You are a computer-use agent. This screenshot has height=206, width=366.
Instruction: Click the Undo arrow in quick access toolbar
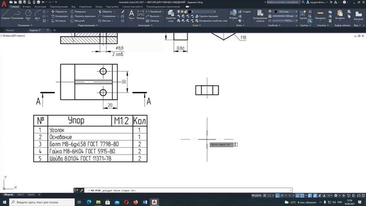point(43,2)
